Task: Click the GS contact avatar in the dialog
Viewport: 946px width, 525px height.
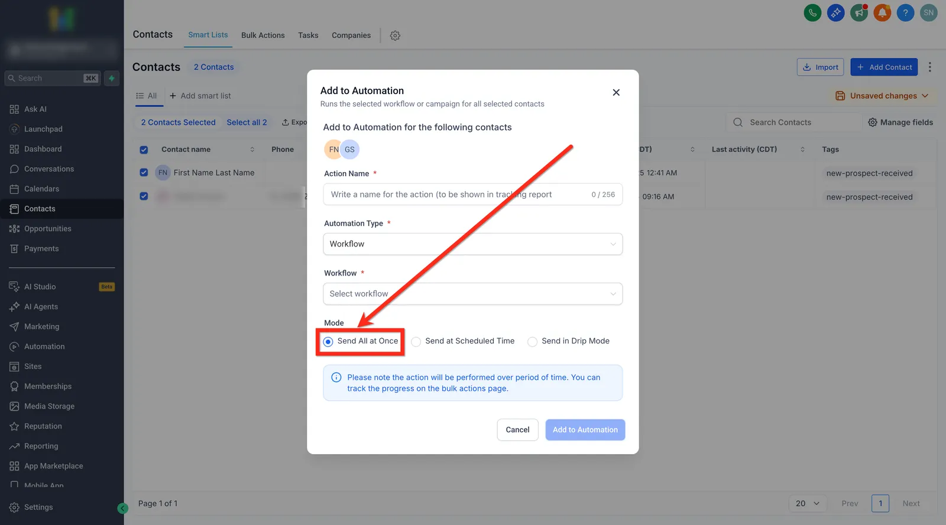Action: pyautogui.click(x=350, y=150)
